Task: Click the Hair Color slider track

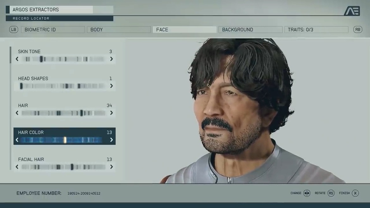Action: tap(62, 140)
